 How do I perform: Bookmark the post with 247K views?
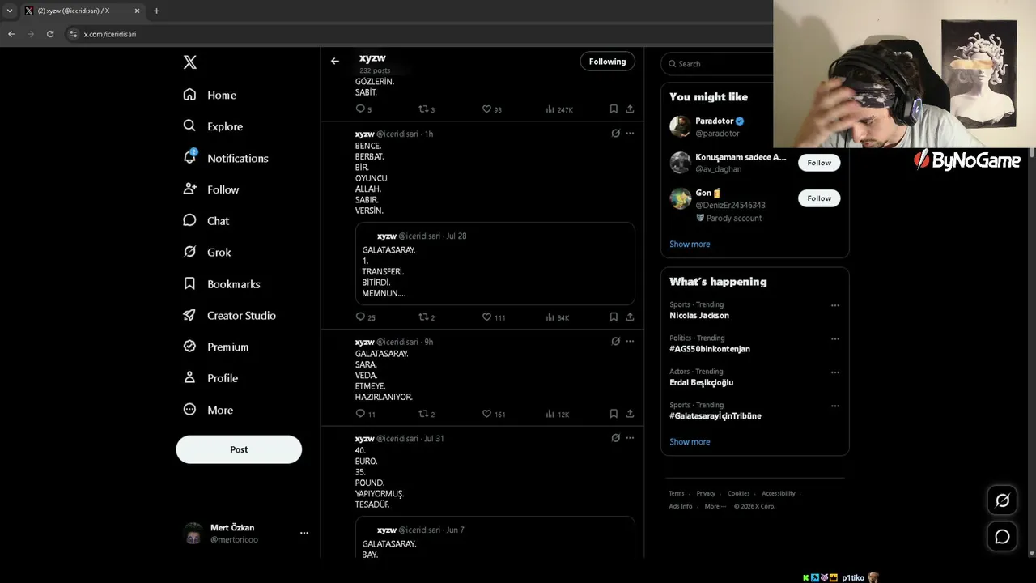pyautogui.click(x=614, y=109)
